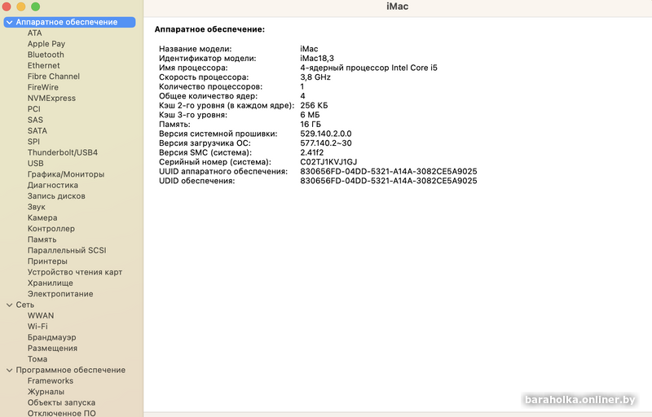
Task: Select Диагностика in the sidebar
Action: coord(52,185)
